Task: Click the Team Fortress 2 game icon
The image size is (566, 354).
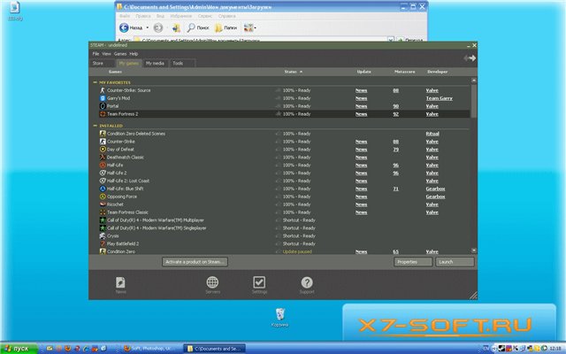Action: click(x=103, y=114)
